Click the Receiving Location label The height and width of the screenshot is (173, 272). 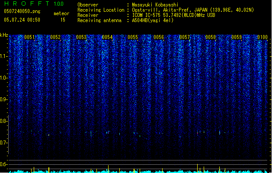click(101, 10)
